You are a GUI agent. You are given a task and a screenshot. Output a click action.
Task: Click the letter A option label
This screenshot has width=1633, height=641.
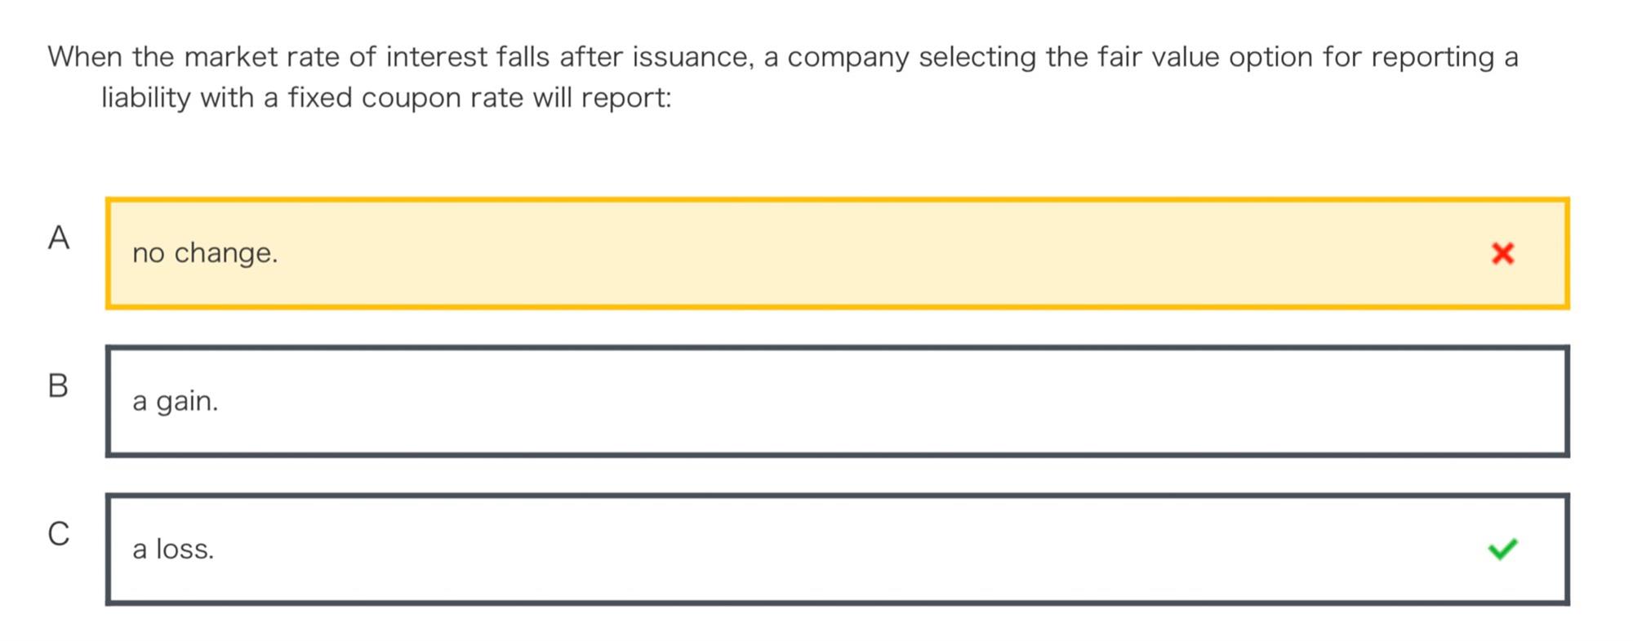pos(58,238)
